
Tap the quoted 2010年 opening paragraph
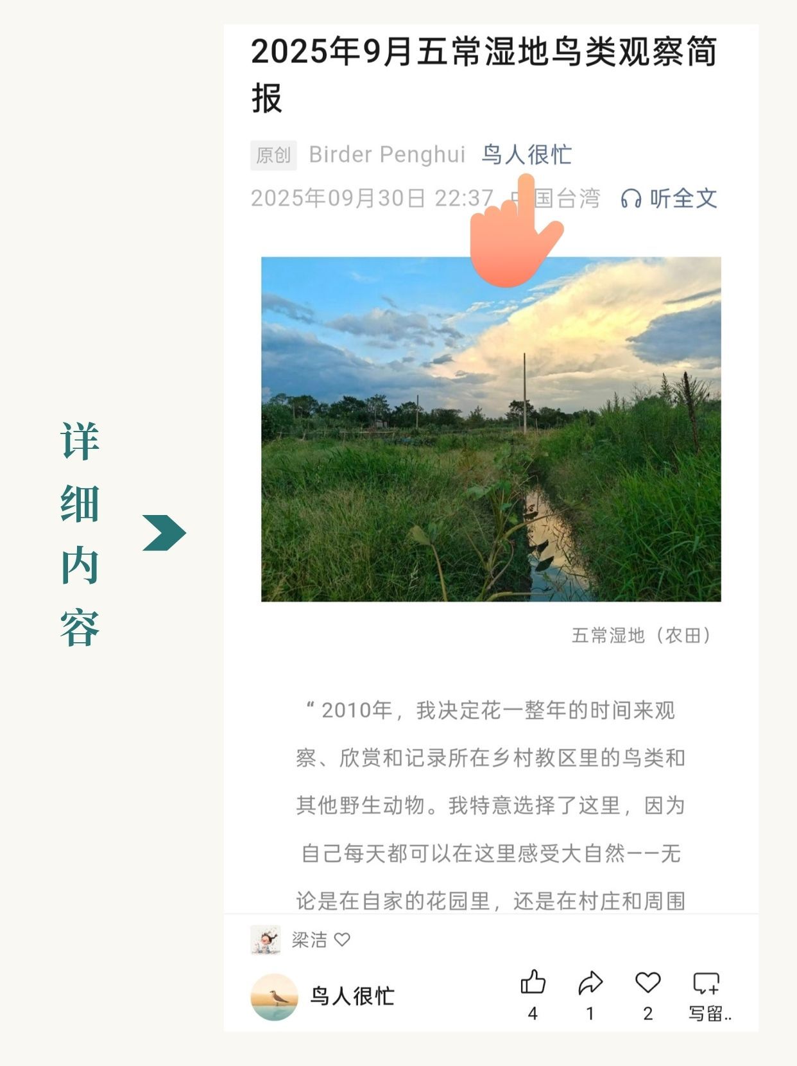tap(491, 806)
